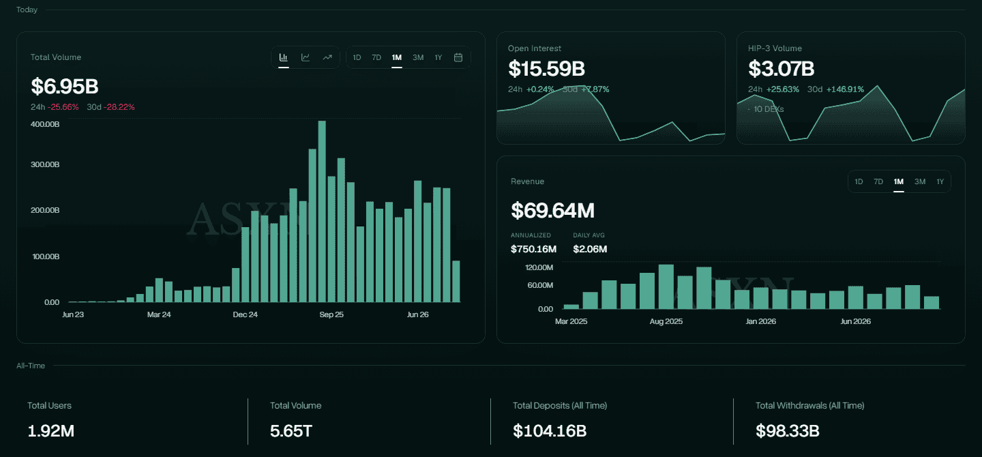982x457 pixels.
Task: Select 1Y range in Total Volume chart
Action: [438, 57]
